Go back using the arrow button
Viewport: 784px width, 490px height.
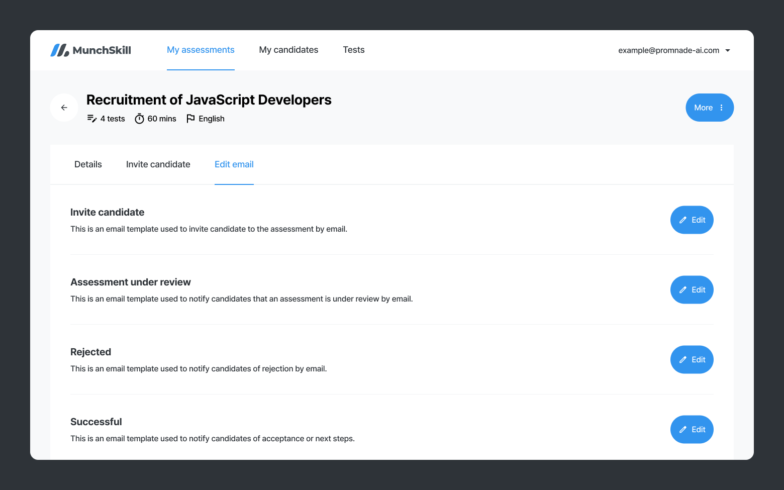[x=64, y=108]
